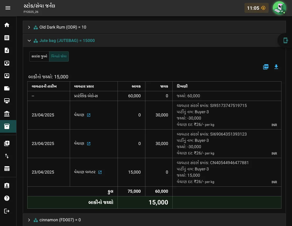
Task: Download the stock journal data
Action: pos(276,67)
